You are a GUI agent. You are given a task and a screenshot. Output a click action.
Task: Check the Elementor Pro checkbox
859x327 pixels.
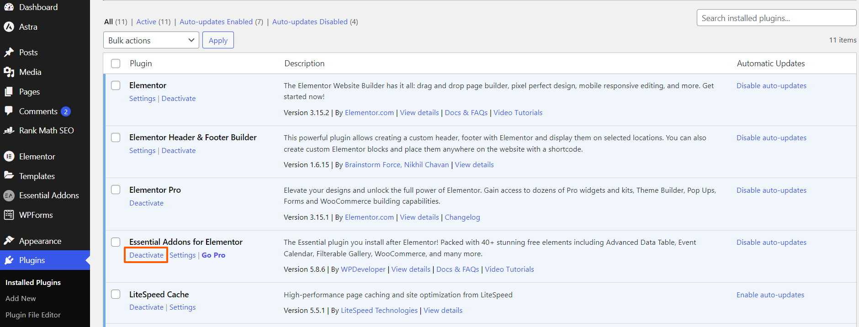pos(116,190)
